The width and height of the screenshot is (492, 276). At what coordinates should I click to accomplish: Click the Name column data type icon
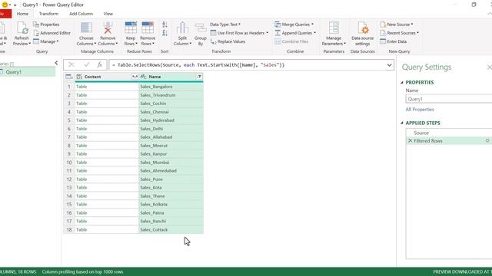(144, 77)
